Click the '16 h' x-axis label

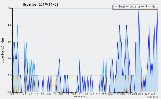(110, 94)
